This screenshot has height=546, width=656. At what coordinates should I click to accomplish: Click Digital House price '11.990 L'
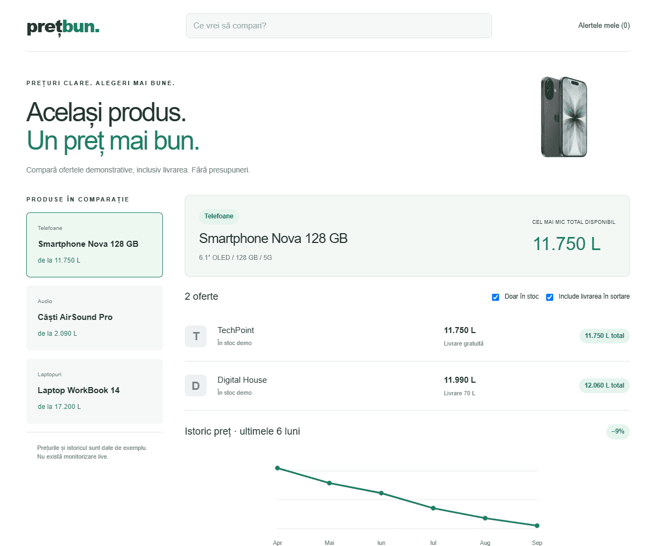[460, 380]
